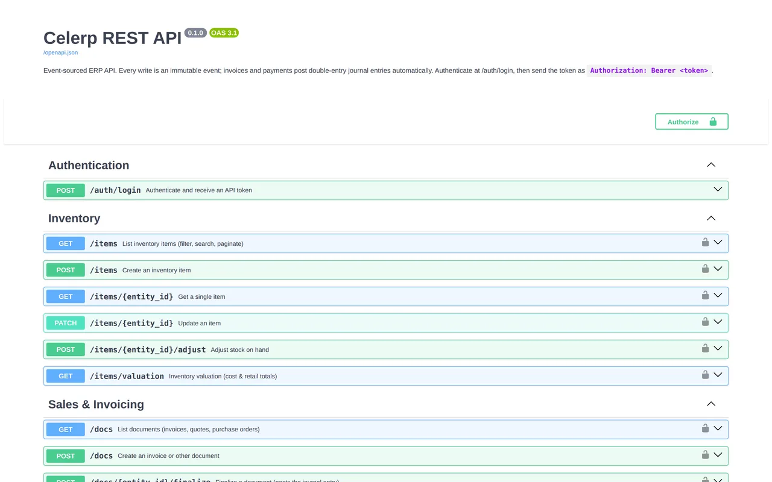Click the Authorize button

pos(692,122)
